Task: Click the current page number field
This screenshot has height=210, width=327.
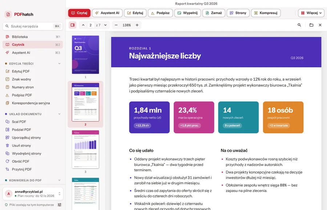Action: pyautogui.click(x=90, y=25)
